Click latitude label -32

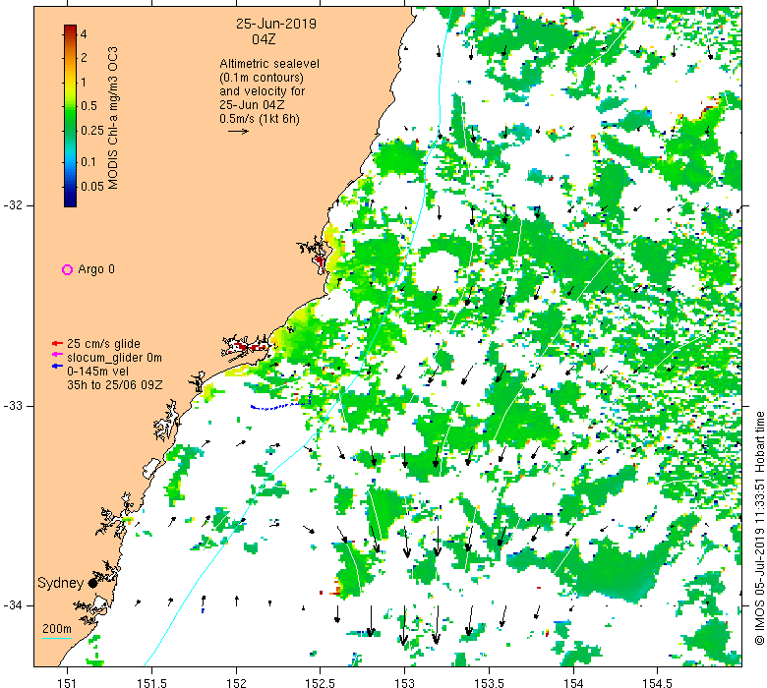point(13,205)
